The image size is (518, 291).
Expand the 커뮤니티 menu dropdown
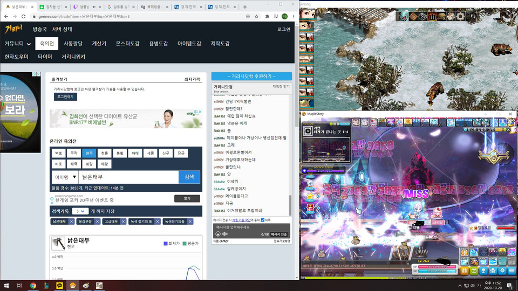pyautogui.click(x=18, y=43)
